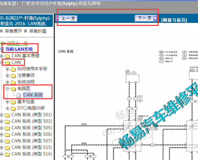The image size is (198, 160).
Task: Expand the DTC/电路诊断 node
Action: click(x=7, y=108)
